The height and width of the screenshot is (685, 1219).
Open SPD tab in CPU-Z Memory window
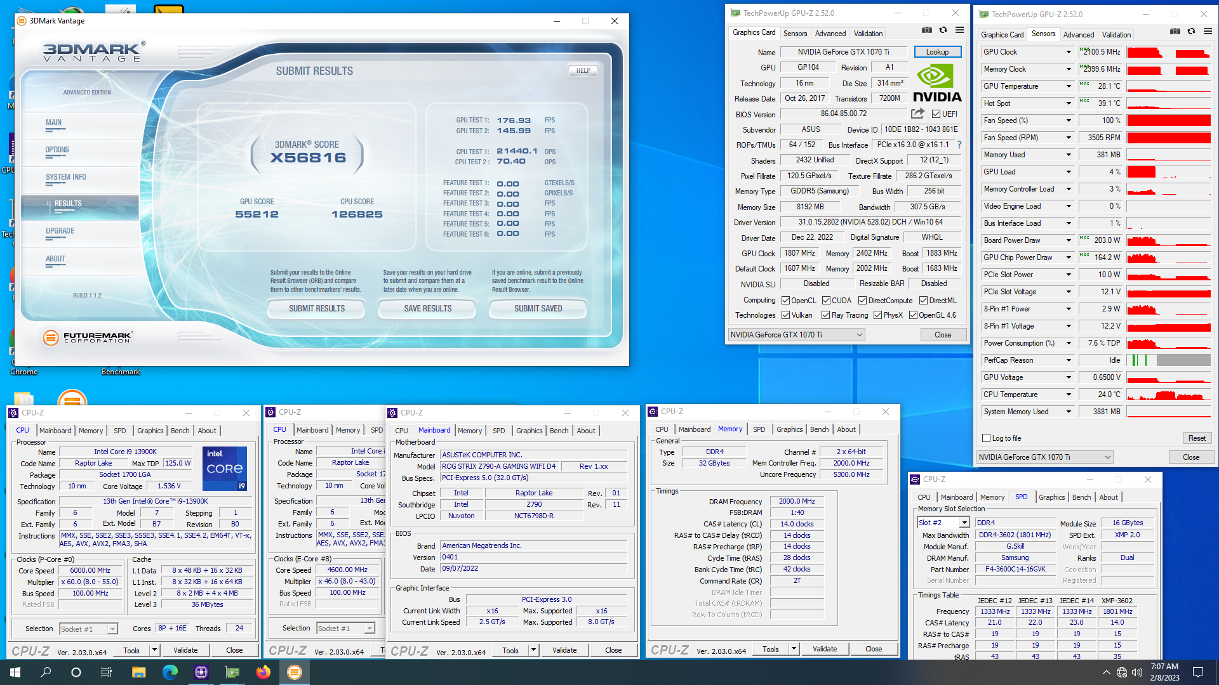tap(759, 429)
